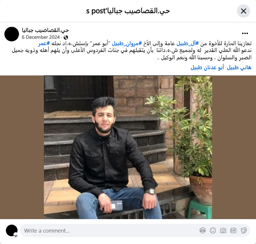
Task: Open the post photo in viewer
Action: click(128, 147)
